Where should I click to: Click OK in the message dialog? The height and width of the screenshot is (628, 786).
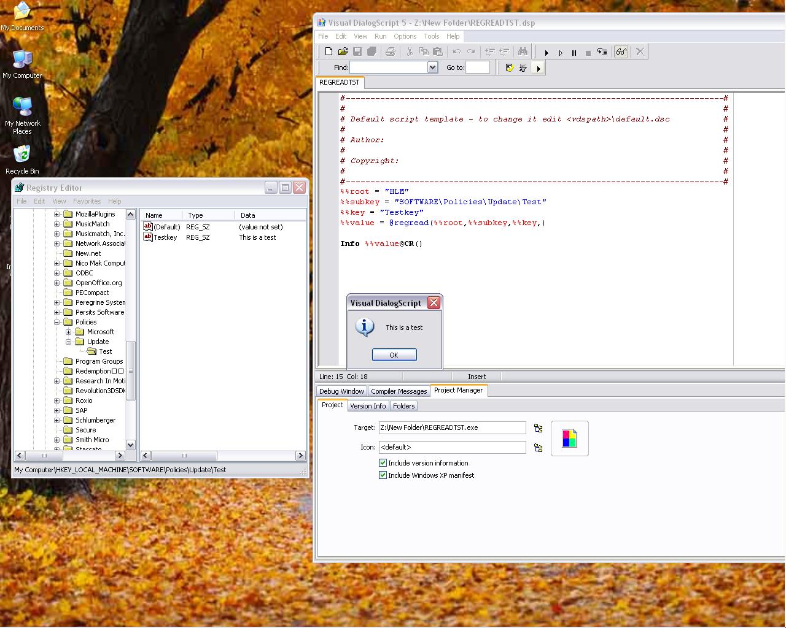tap(394, 355)
